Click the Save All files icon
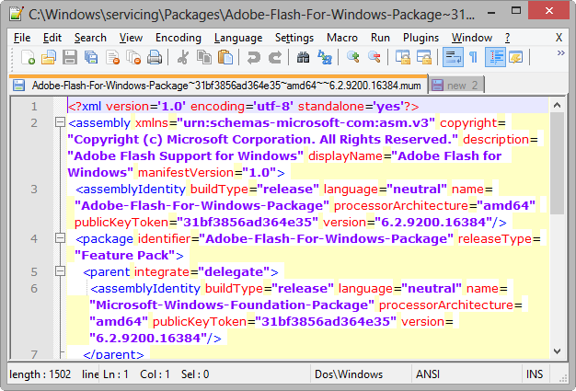Image resolution: width=576 pixels, height=391 pixels. pyautogui.click(x=91, y=58)
